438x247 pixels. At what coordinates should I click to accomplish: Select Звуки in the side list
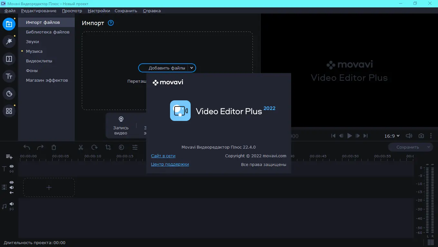pyautogui.click(x=46, y=42)
